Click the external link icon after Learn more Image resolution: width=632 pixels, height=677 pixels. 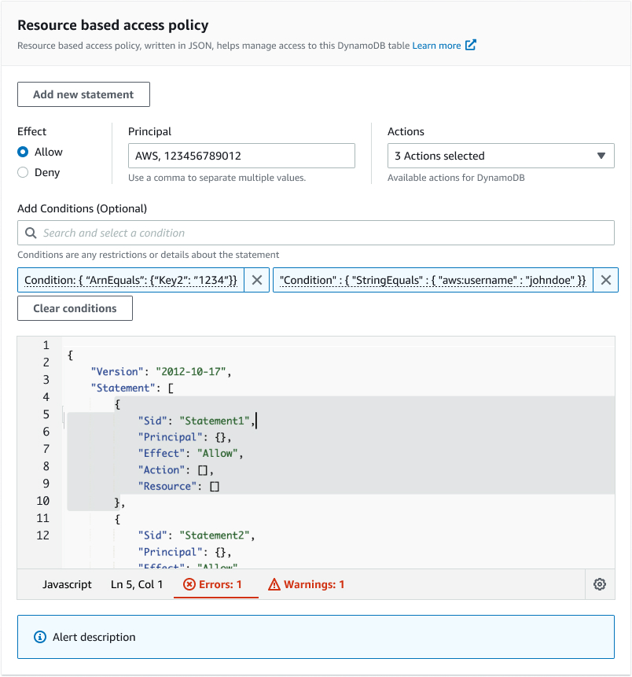[x=471, y=45]
